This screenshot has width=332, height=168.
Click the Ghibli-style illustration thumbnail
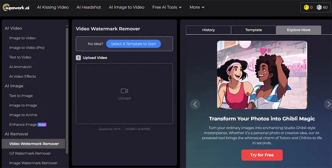262,75
